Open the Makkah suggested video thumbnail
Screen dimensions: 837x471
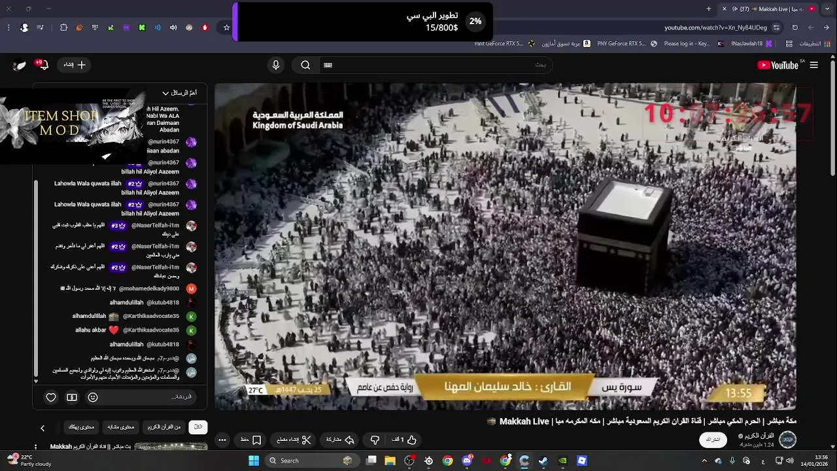pos(171,447)
